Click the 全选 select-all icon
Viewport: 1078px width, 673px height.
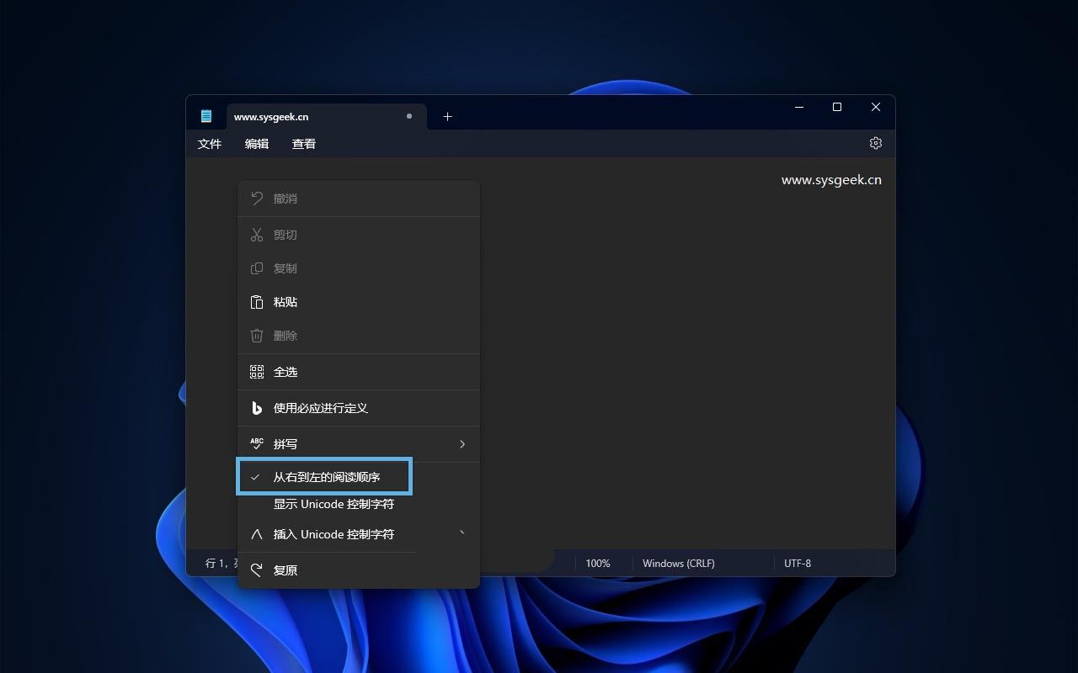coord(257,371)
